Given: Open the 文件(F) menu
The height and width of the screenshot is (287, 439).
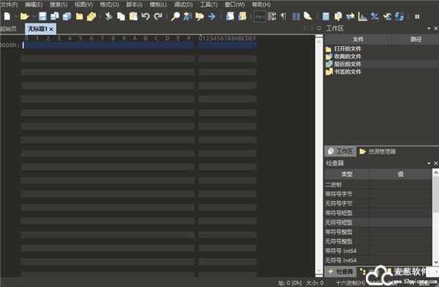Looking at the screenshot, I should pos(9,4).
